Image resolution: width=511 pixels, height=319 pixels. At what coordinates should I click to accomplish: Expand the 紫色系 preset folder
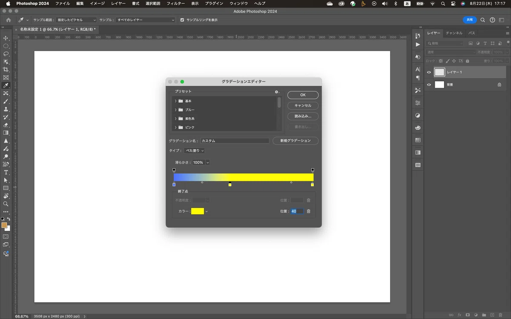click(x=175, y=119)
